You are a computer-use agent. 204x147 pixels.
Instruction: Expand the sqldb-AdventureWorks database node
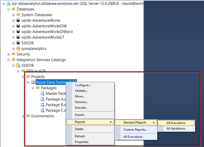13,20
